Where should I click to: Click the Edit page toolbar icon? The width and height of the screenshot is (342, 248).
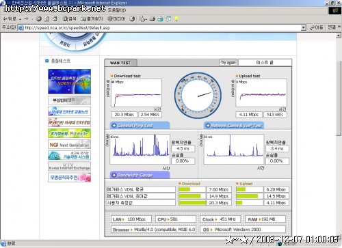tap(161, 19)
